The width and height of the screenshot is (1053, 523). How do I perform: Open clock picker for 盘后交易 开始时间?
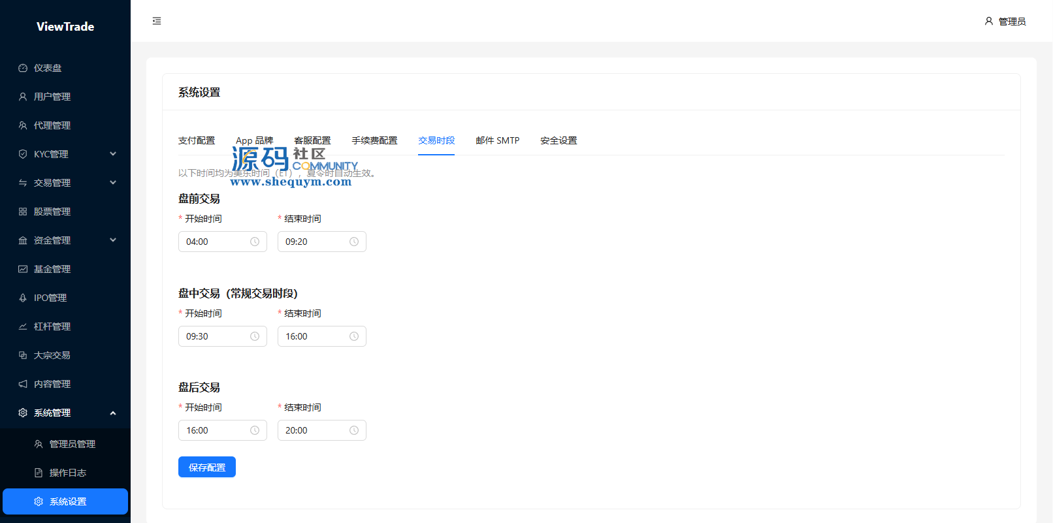tap(255, 430)
